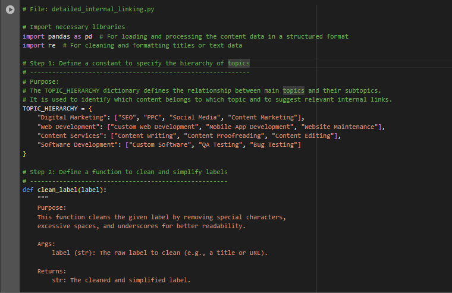Click the "Website Maintenance" string value
Viewport: 452px width, 293px height.
point(340,127)
